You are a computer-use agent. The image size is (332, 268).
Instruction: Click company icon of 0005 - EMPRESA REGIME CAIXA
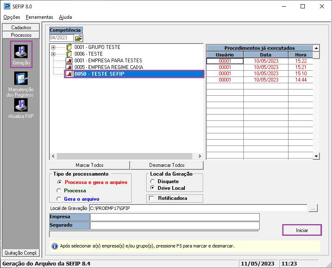(x=69, y=67)
